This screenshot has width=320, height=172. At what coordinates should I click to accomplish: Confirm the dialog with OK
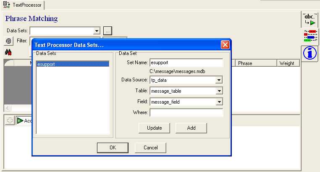tap(113, 148)
